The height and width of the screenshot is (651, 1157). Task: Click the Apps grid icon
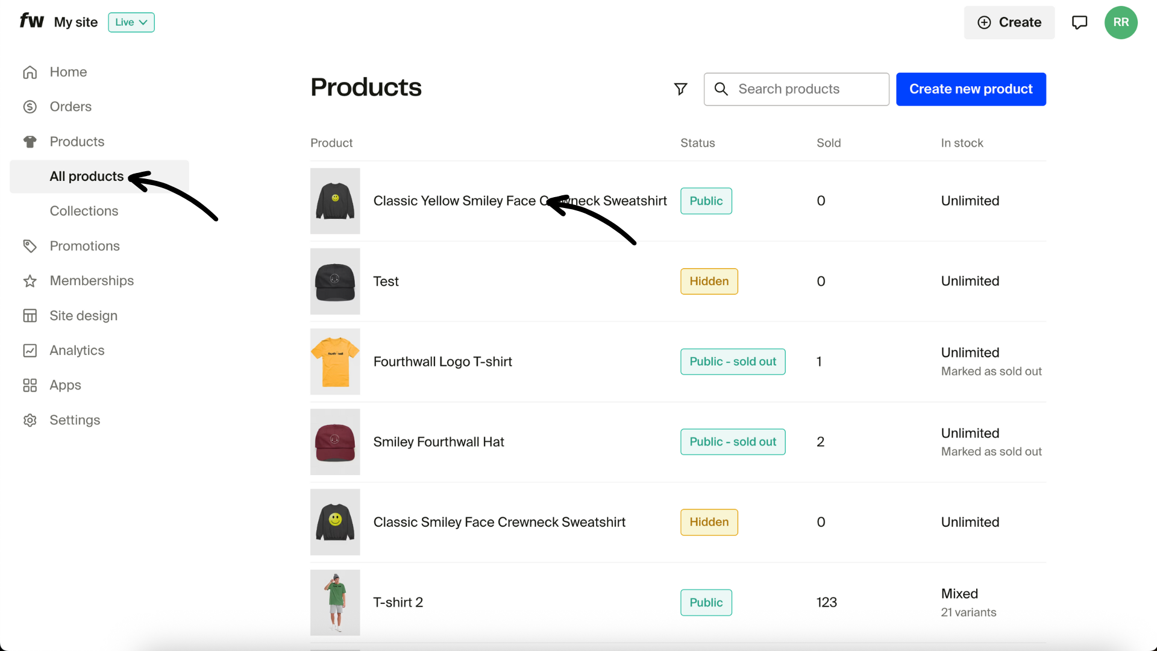click(30, 385)
